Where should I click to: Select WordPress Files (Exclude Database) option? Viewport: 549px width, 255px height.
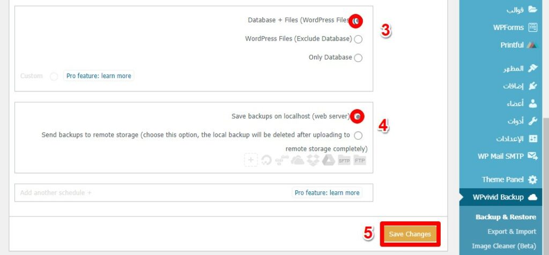(358, 39)
